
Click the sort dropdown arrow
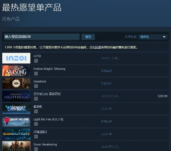[x=164, y=37]
